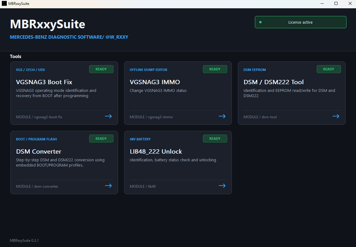This screenshot has height=247, width=356.
Task: Select the VGSNAG3 IMMO title
Action: tap(155, 82)
